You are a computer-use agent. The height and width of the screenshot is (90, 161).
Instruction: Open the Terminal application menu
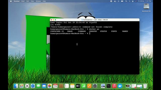[17, 1]
